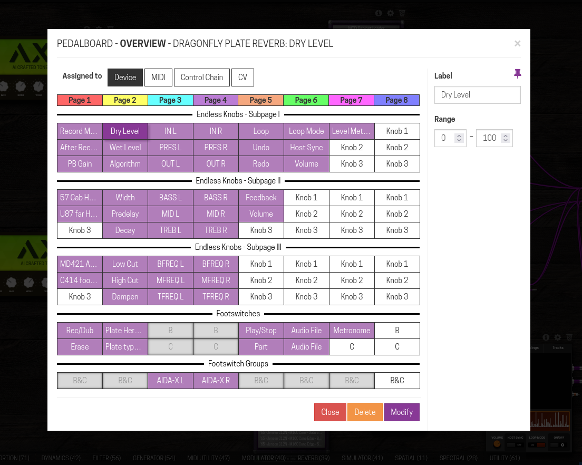
Task: Increase the Range maximum with up arrow
Action: [506, 136]
